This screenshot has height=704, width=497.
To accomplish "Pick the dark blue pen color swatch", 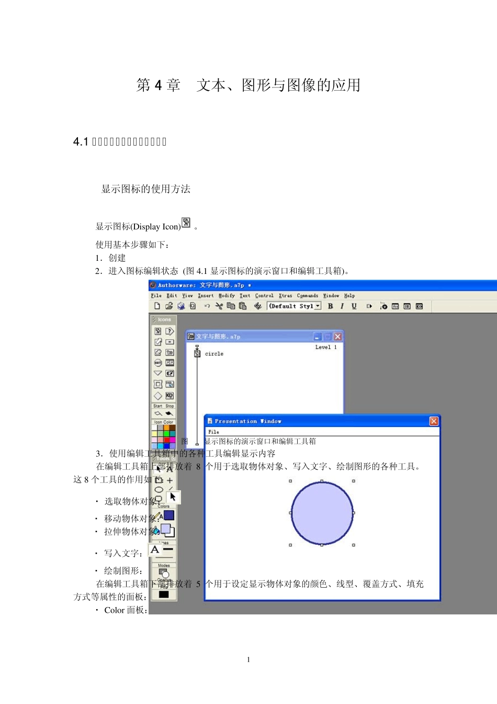I will coord(169,515).
